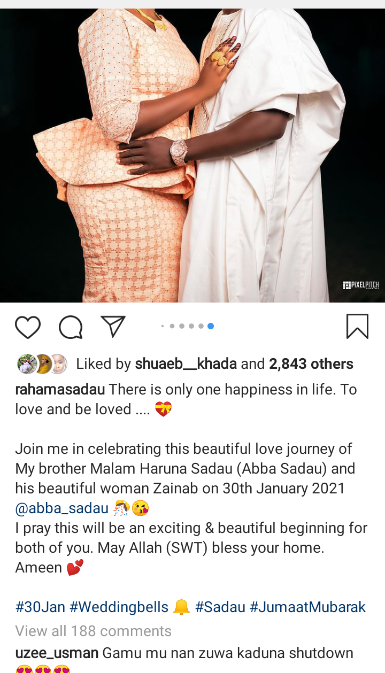Open comments via speech bubble icon
The width and height of the screenshot is (385, 673).
coord(71,327)
